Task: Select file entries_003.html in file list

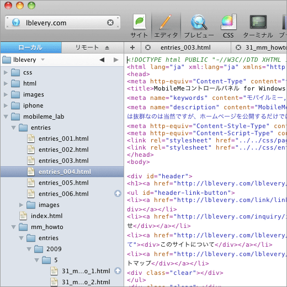Action: click(62, 161)
